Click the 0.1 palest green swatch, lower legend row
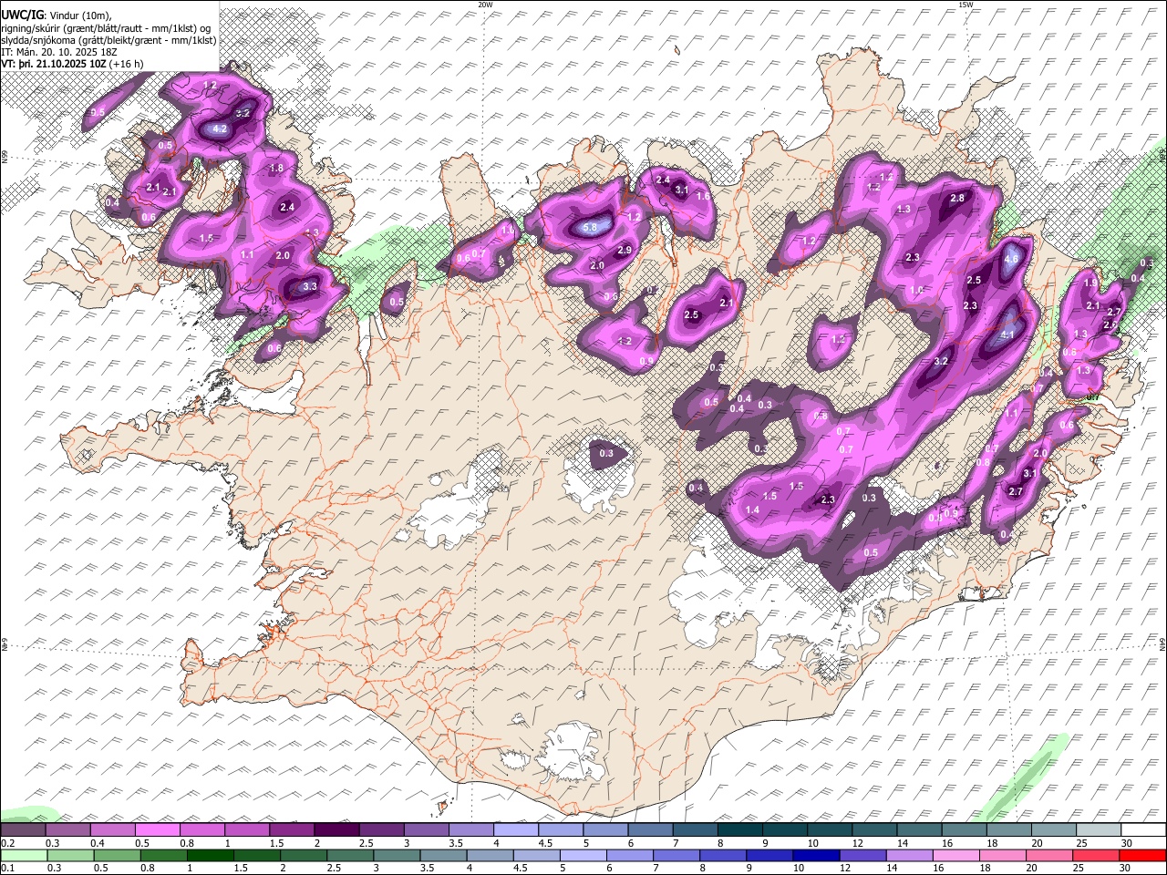This screenshot has width=1167, height=875. click(x=23, y=855)
